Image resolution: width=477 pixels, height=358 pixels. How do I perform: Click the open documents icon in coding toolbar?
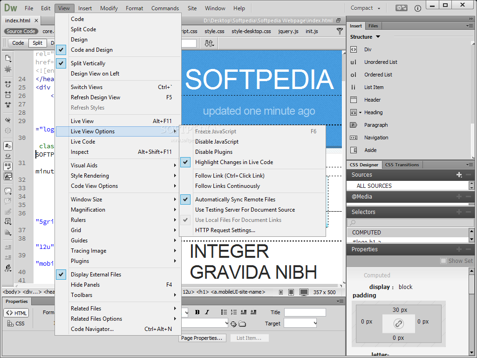point(8,58)
